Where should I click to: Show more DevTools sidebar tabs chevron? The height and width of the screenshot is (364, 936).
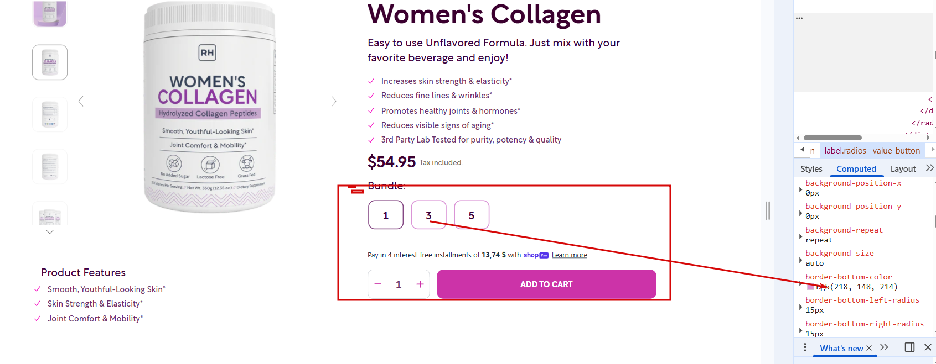click(929, 168)
